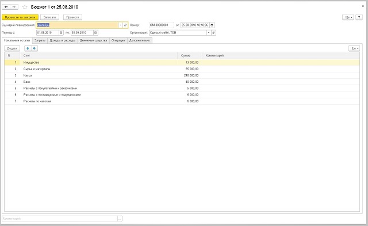
Task: Click the back navigation arrow
Action: [x=6, y=7]
